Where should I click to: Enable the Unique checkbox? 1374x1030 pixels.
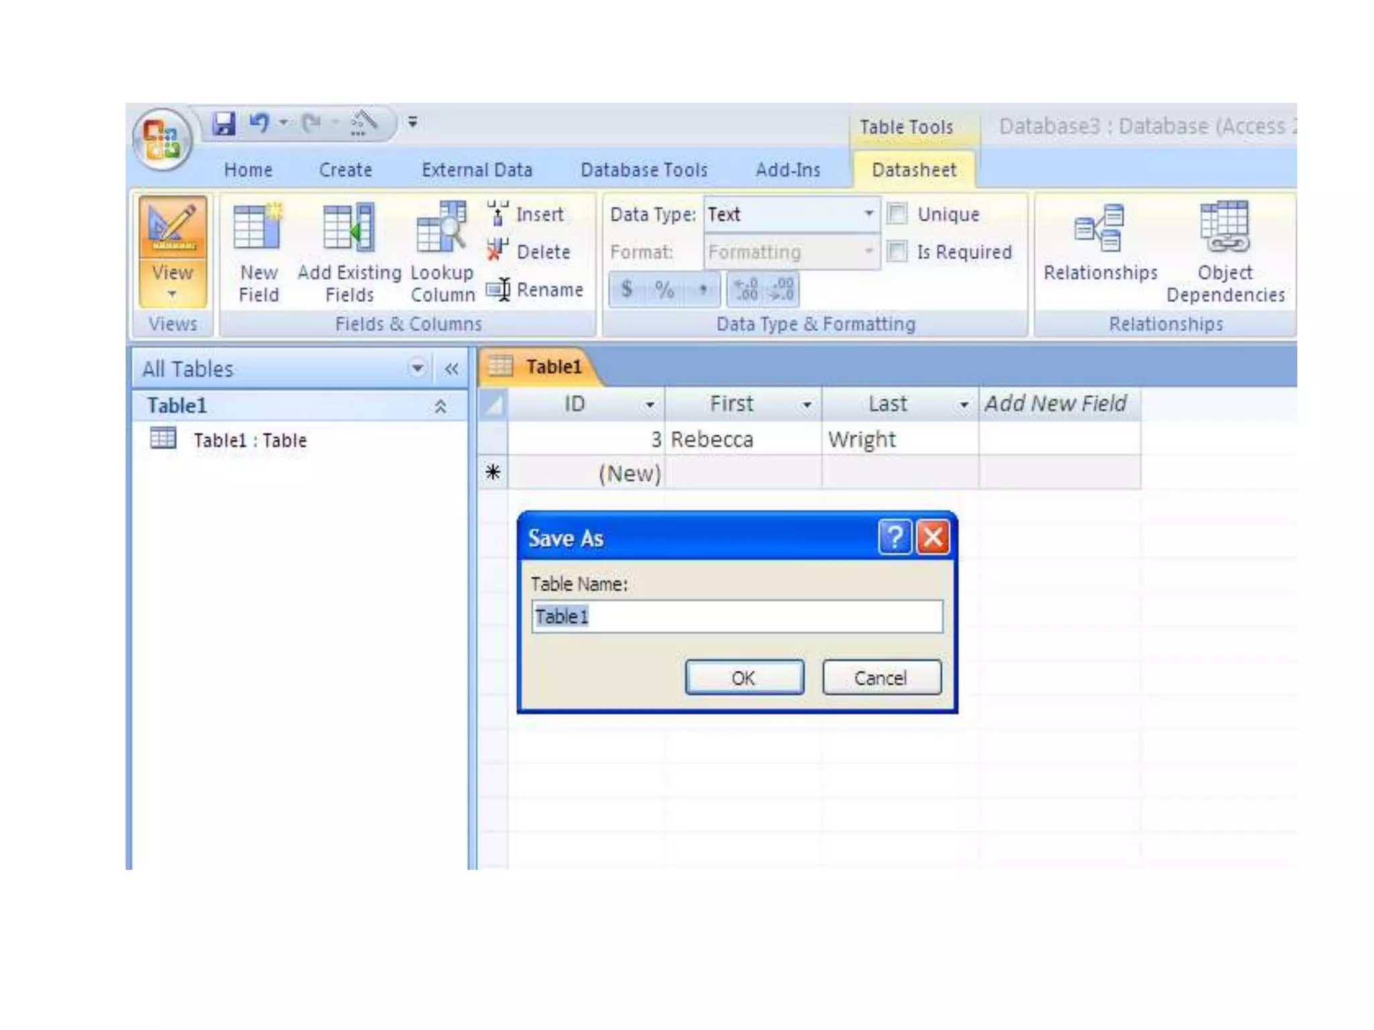[x=897, y=214]
